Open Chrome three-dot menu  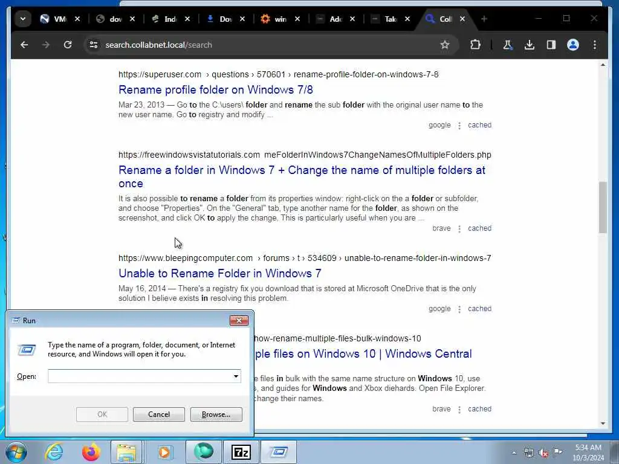click(595, 45)
